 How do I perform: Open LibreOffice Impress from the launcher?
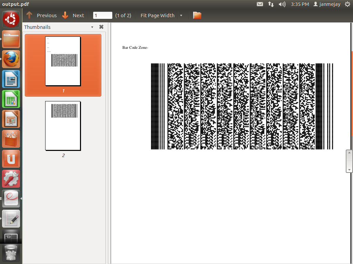pos(11,119)
